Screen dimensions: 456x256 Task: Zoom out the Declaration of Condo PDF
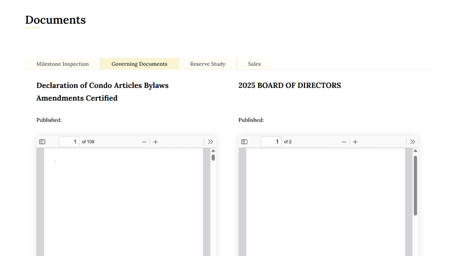(x=144, y=142)
